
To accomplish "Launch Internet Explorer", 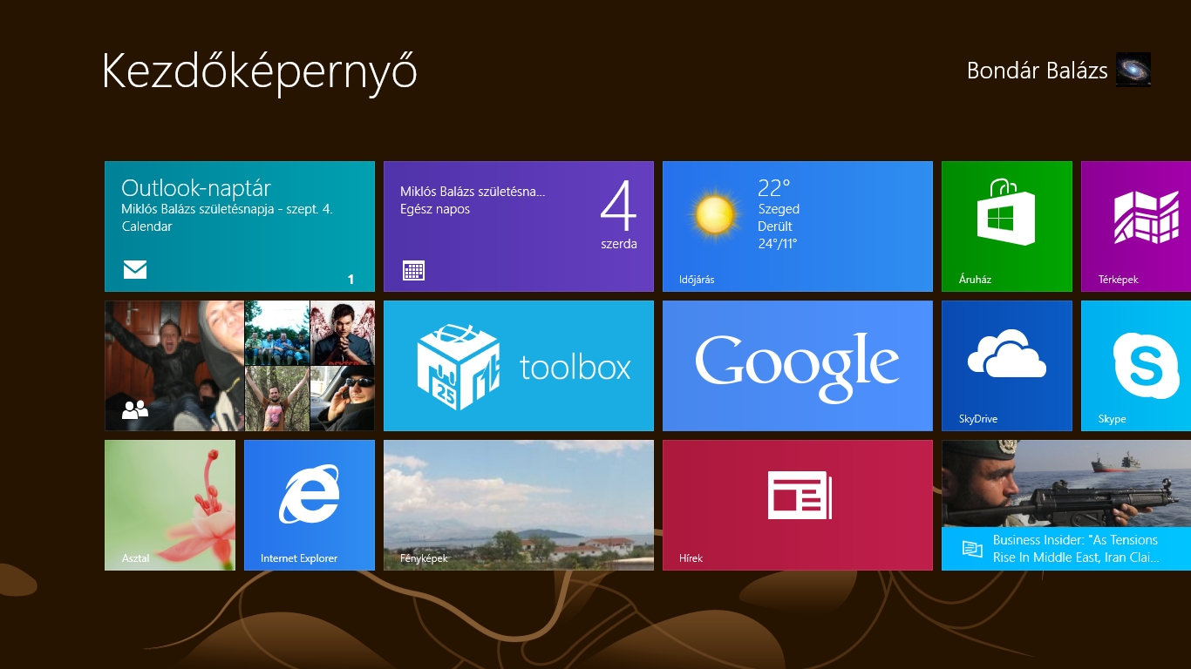I will [x=309, y=504].
